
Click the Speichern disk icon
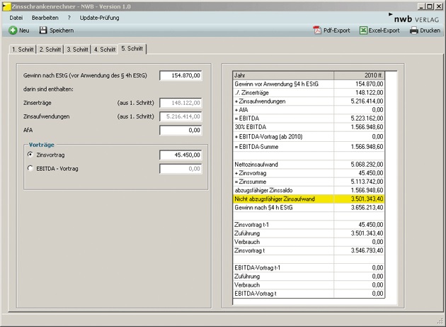pyautogui.click(x=43, y=31)
